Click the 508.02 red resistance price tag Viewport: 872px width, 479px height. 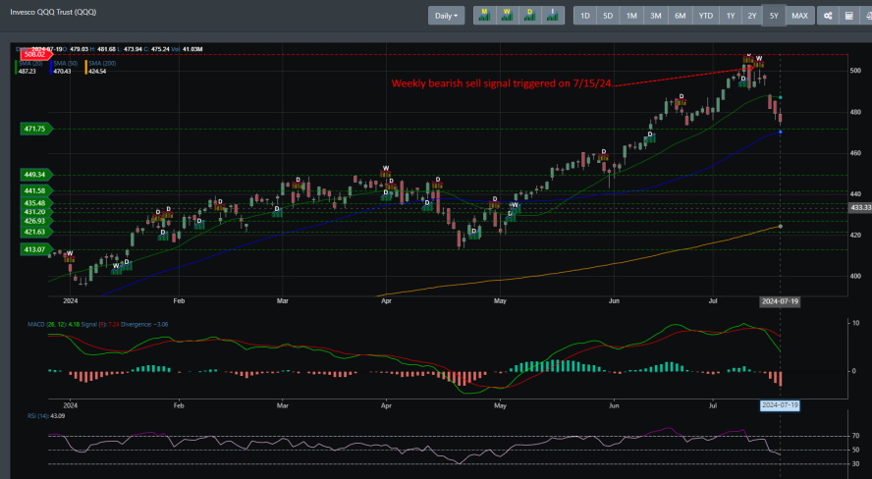(34, 54)
